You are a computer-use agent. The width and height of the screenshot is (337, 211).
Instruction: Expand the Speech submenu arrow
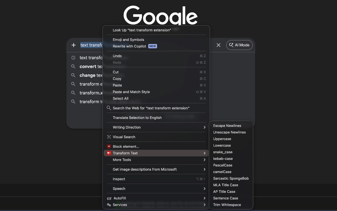pyautogui.click(x=205, y=189)
